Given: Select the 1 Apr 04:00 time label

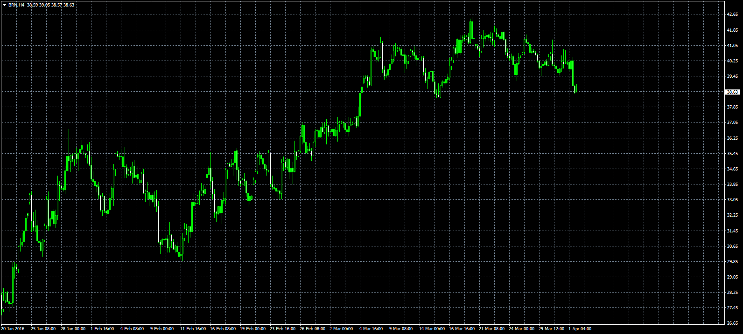Looking at the screenshot, I should point(580,329).
